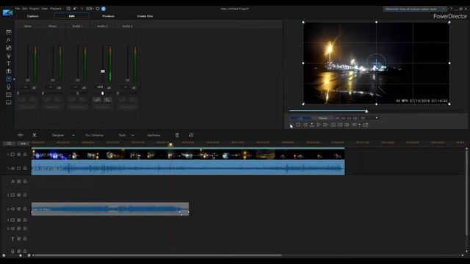Click the preview seek slider handle
Image resolution: width=470 pixels, height=264 pixels.
[x=366, y=111]
